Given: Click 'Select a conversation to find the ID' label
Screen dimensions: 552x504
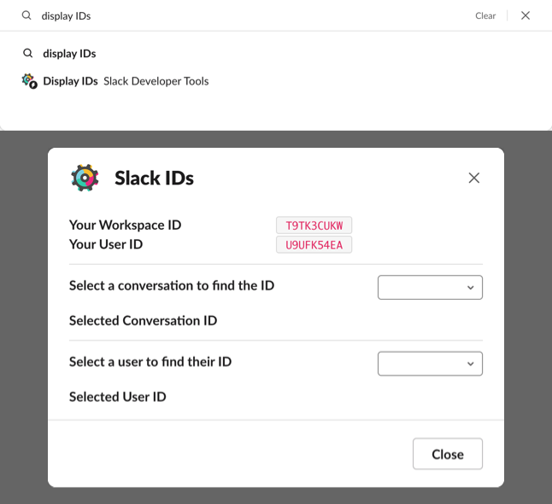Looking at the screenshot, I should pyautogui.click(x=172, y=285).
